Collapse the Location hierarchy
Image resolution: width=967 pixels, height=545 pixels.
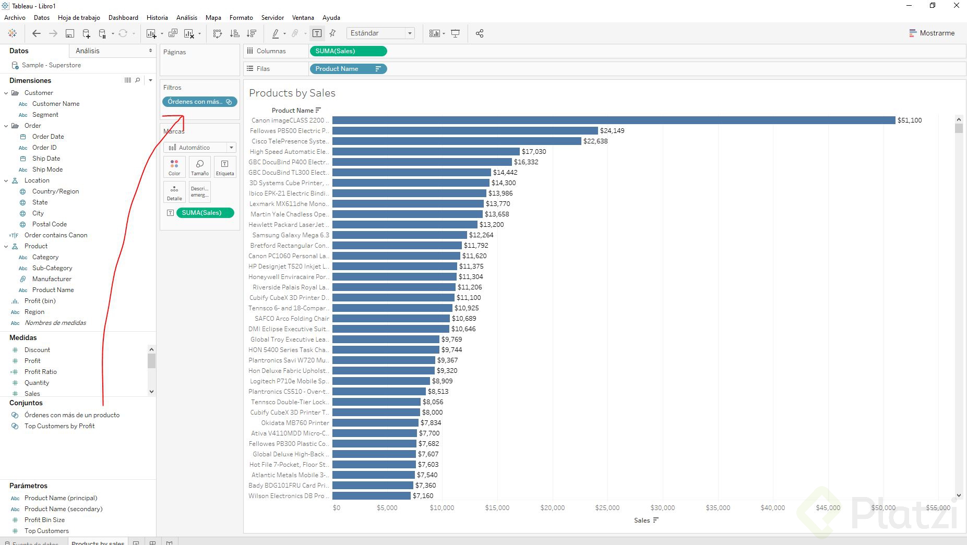tap(6, 180)
